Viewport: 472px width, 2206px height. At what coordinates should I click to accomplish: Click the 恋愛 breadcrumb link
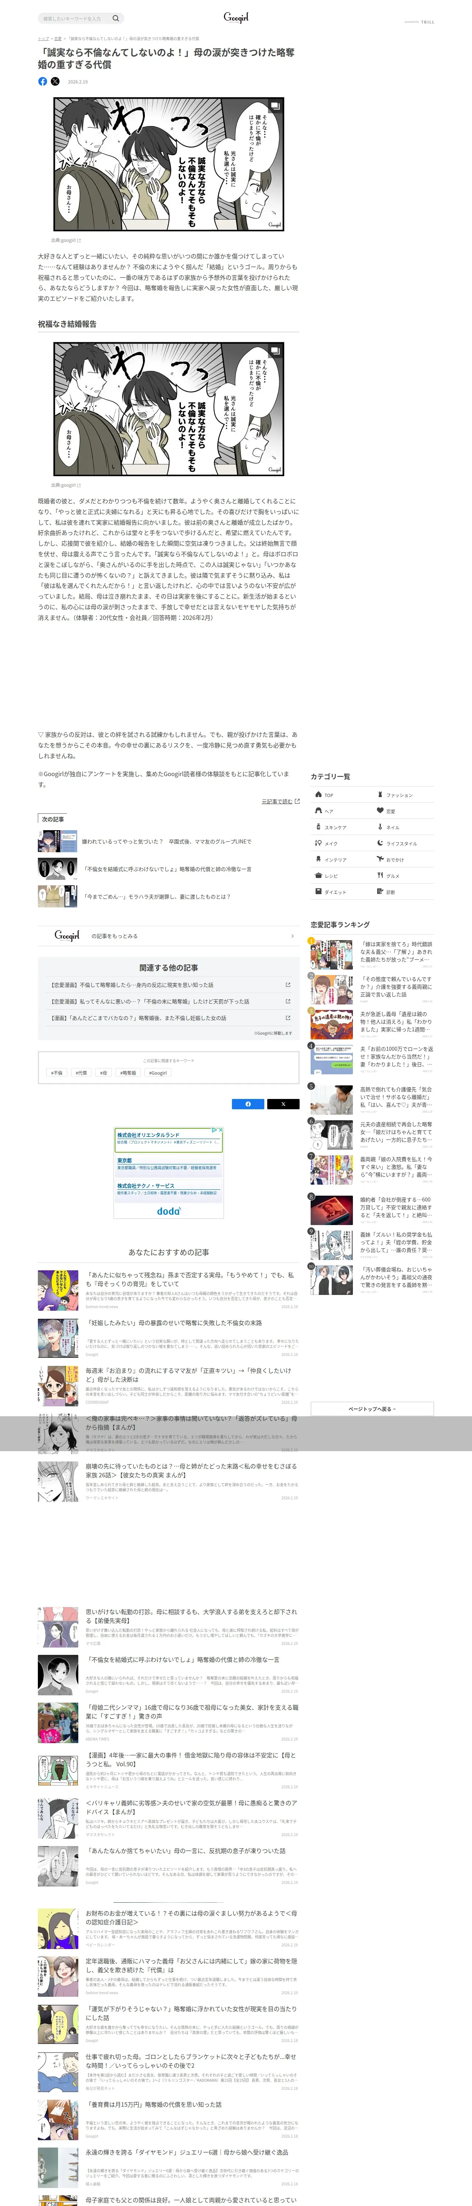[x=57, y=39]
